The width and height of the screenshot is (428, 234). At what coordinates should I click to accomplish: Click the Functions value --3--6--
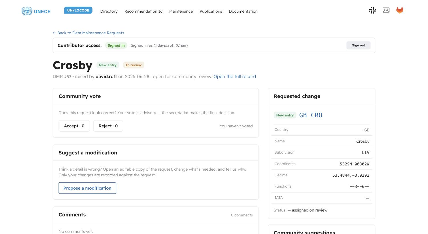pyautogui.click(x=359, y=186)
